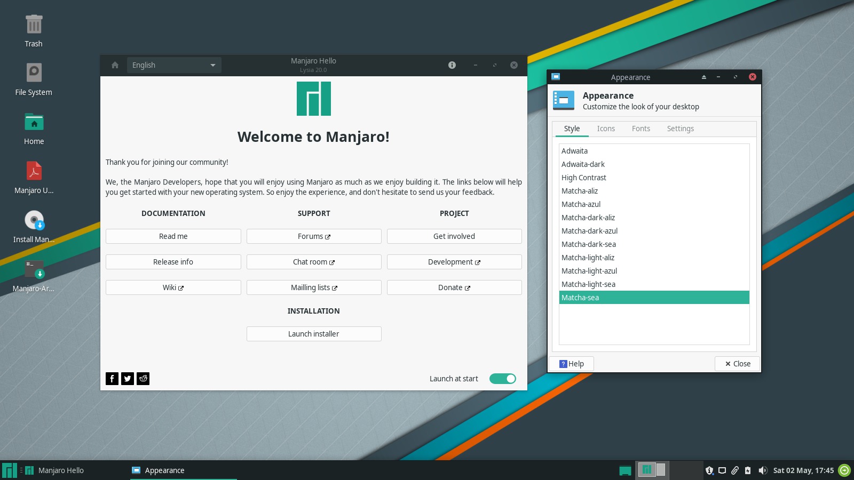Select the highlighted Matcha-sea theme

[654, 298]
